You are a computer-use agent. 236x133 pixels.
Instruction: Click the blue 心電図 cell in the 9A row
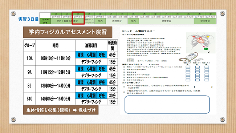91,69
